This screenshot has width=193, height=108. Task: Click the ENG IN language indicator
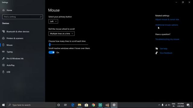[173, 105]
